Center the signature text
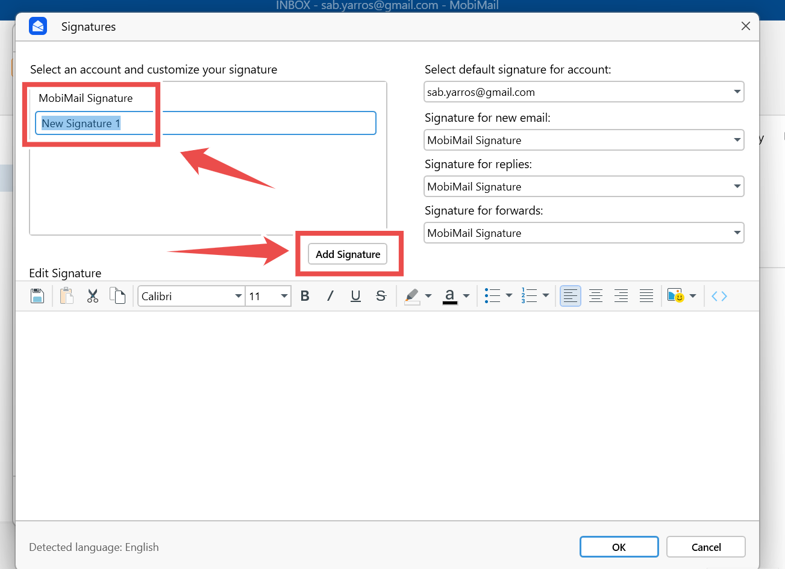This screenshot has height=569, width=785. 596,296
